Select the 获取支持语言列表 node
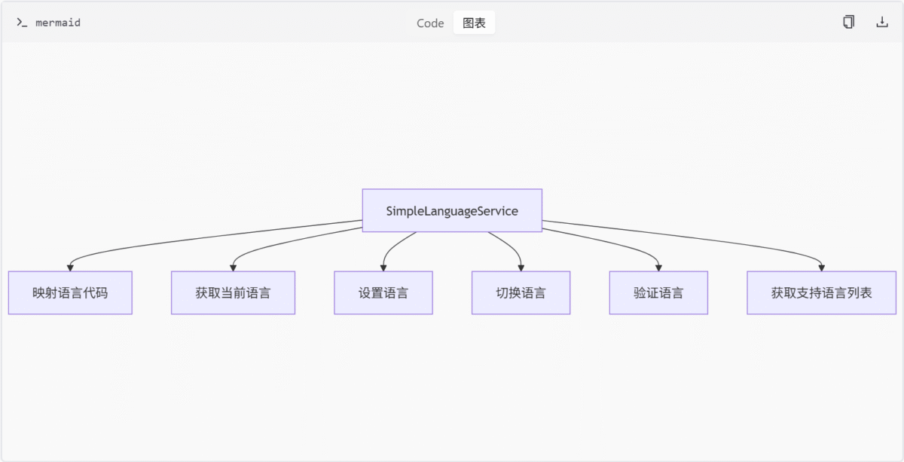 tap(822, 293)
